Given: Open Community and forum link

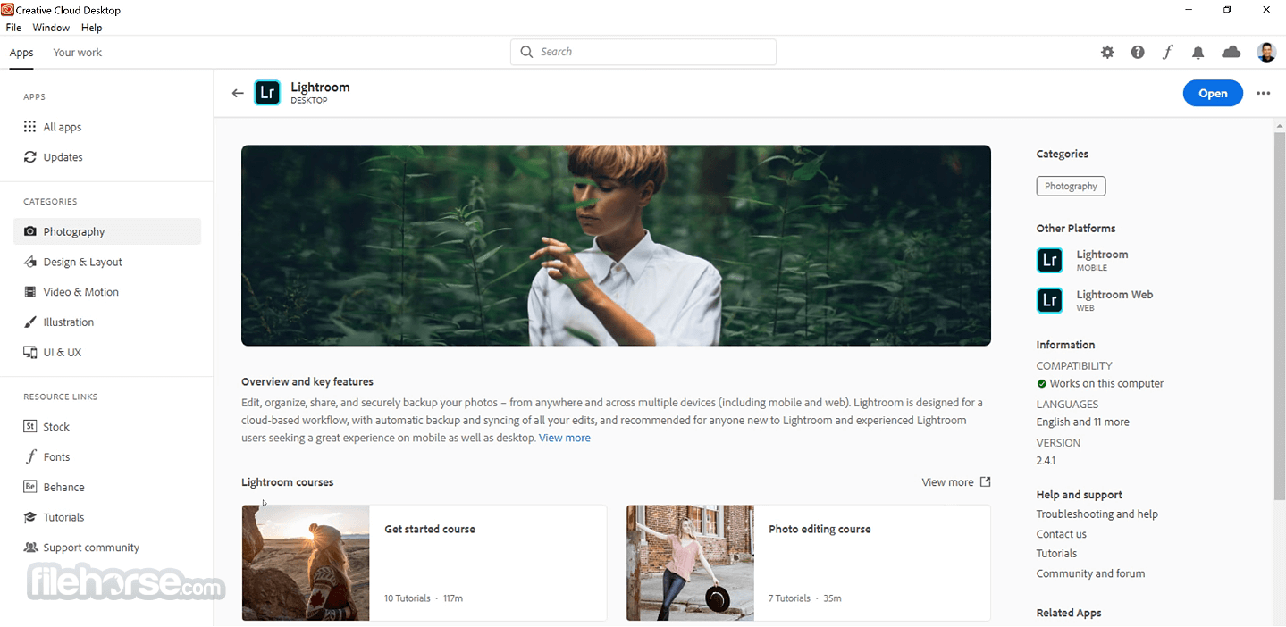Looking at the screenshot, I should click(1090, 573).
